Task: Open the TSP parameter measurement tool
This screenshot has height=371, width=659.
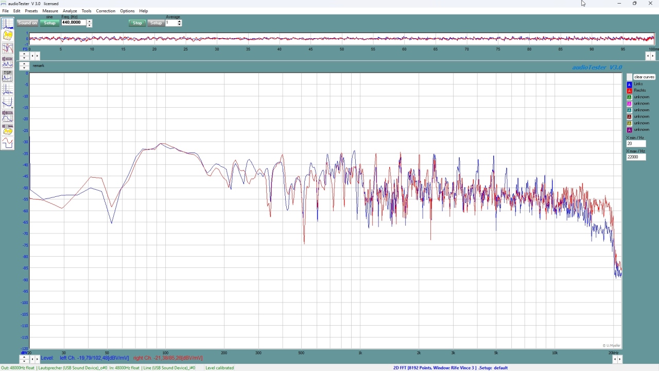Action: coord(8,76)
